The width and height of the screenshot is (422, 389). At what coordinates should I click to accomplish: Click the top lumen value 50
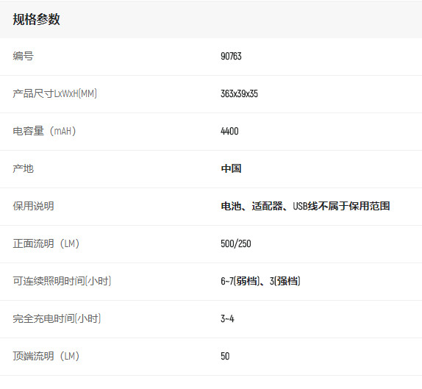coord(225,356)
